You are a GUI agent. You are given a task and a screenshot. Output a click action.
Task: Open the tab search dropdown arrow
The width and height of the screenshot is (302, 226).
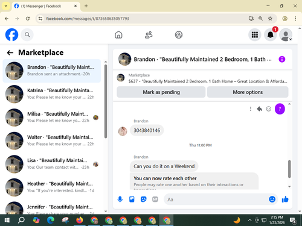(6, 6)
